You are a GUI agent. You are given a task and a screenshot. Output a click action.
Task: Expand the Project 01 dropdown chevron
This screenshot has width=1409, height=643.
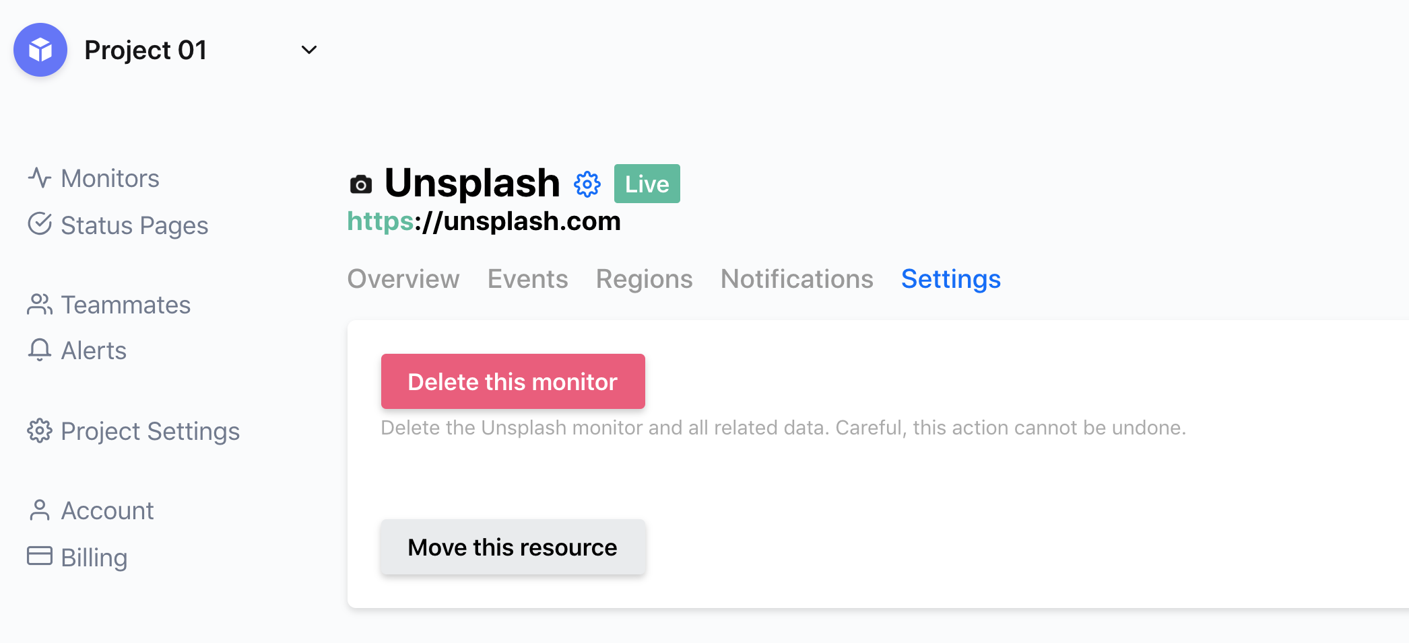point(309,50)
